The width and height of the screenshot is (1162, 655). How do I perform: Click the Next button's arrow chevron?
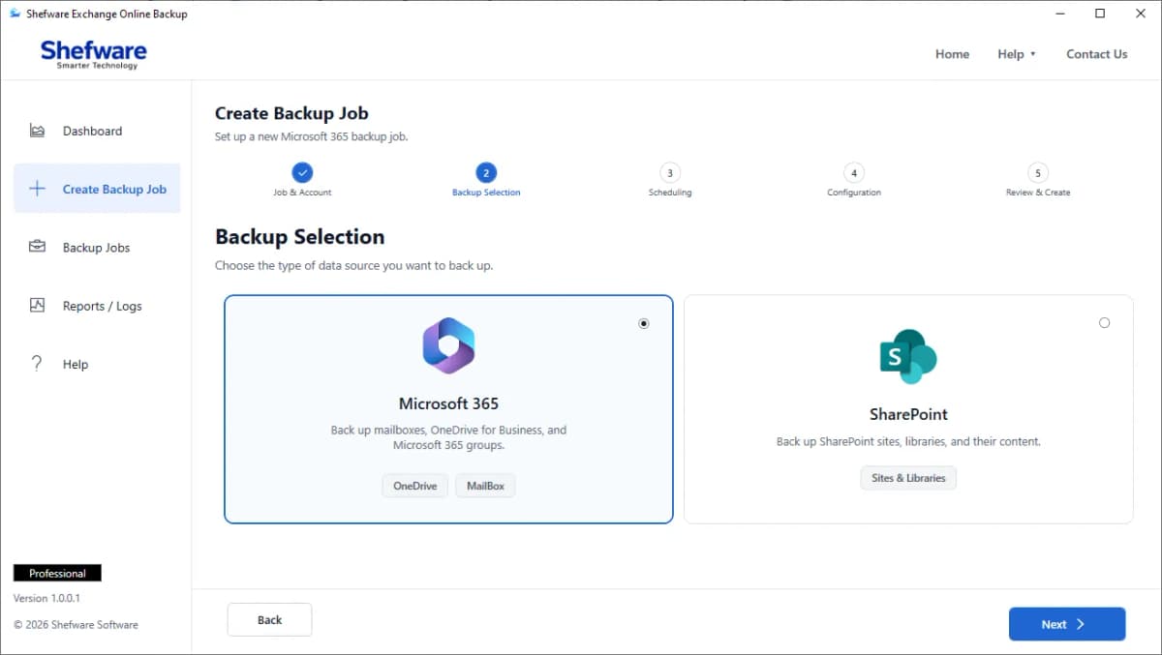(1081, 624)
